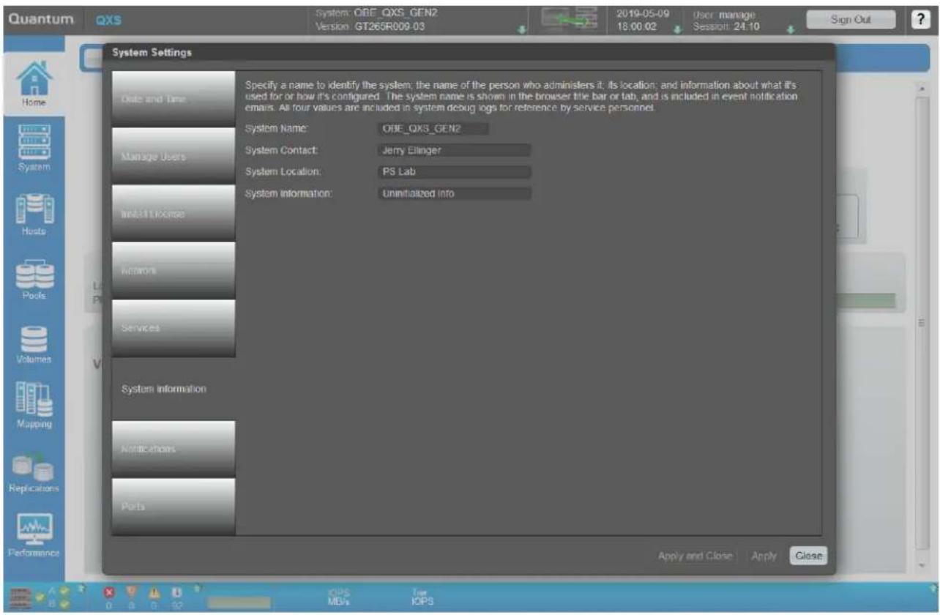Image resolution: width=940 pixels, height=615 pixels.
Task: Open the Network settings tab
Action: pyautogui.click(x=174, y=270)
